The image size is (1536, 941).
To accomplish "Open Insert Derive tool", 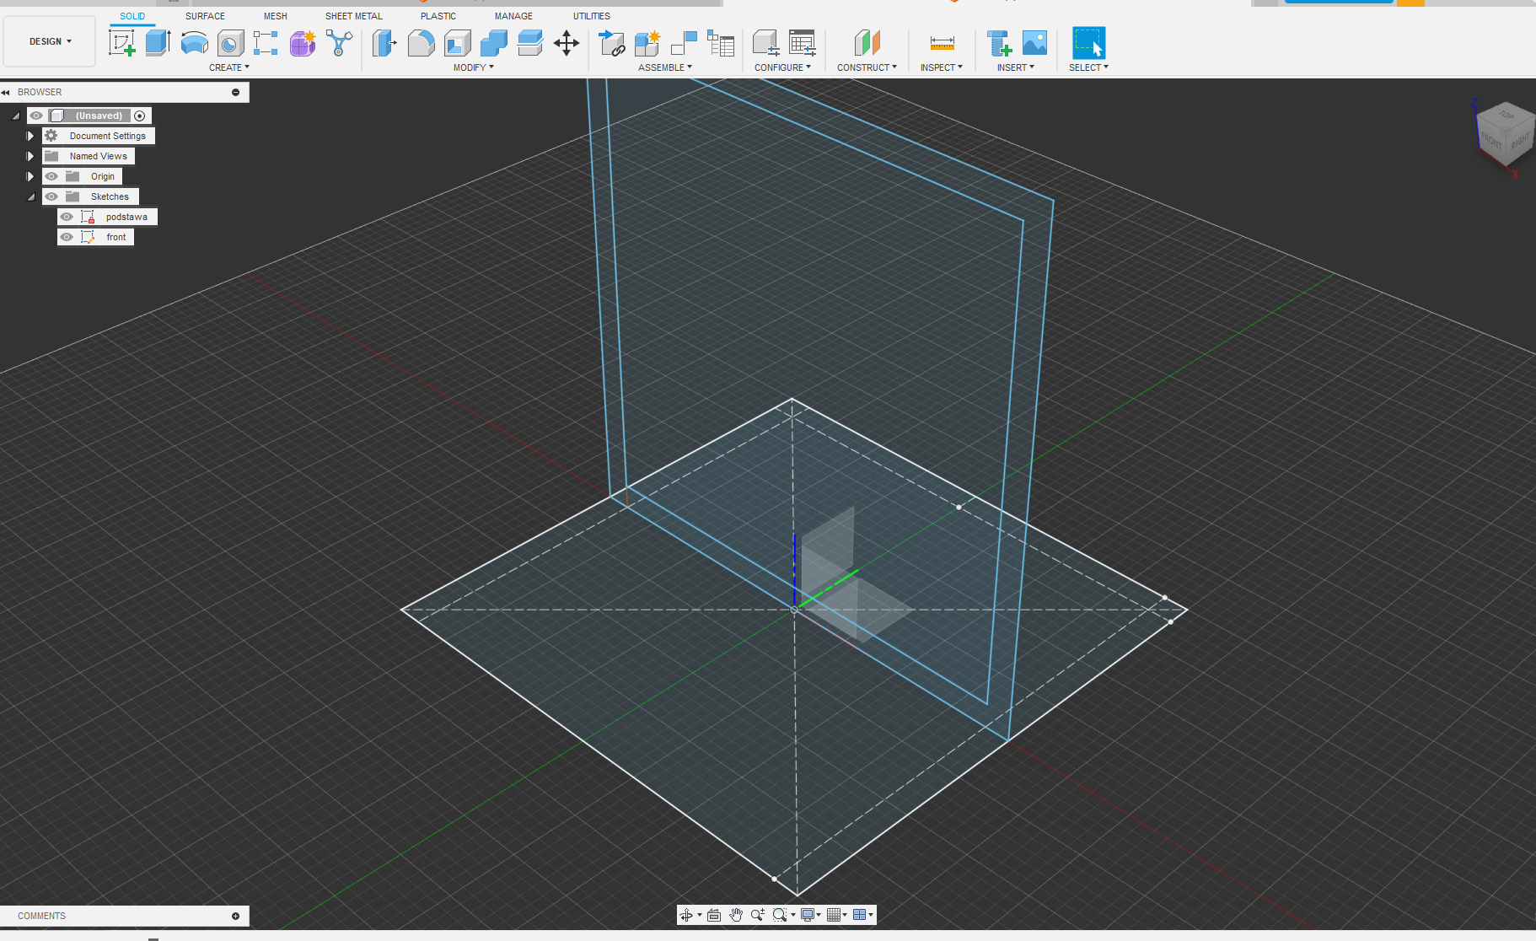I will [x=998, y=43].
